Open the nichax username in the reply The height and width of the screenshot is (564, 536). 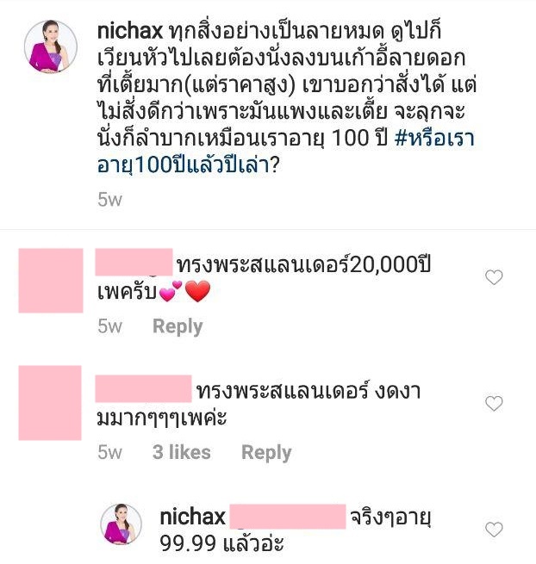[x=192, y=517]
